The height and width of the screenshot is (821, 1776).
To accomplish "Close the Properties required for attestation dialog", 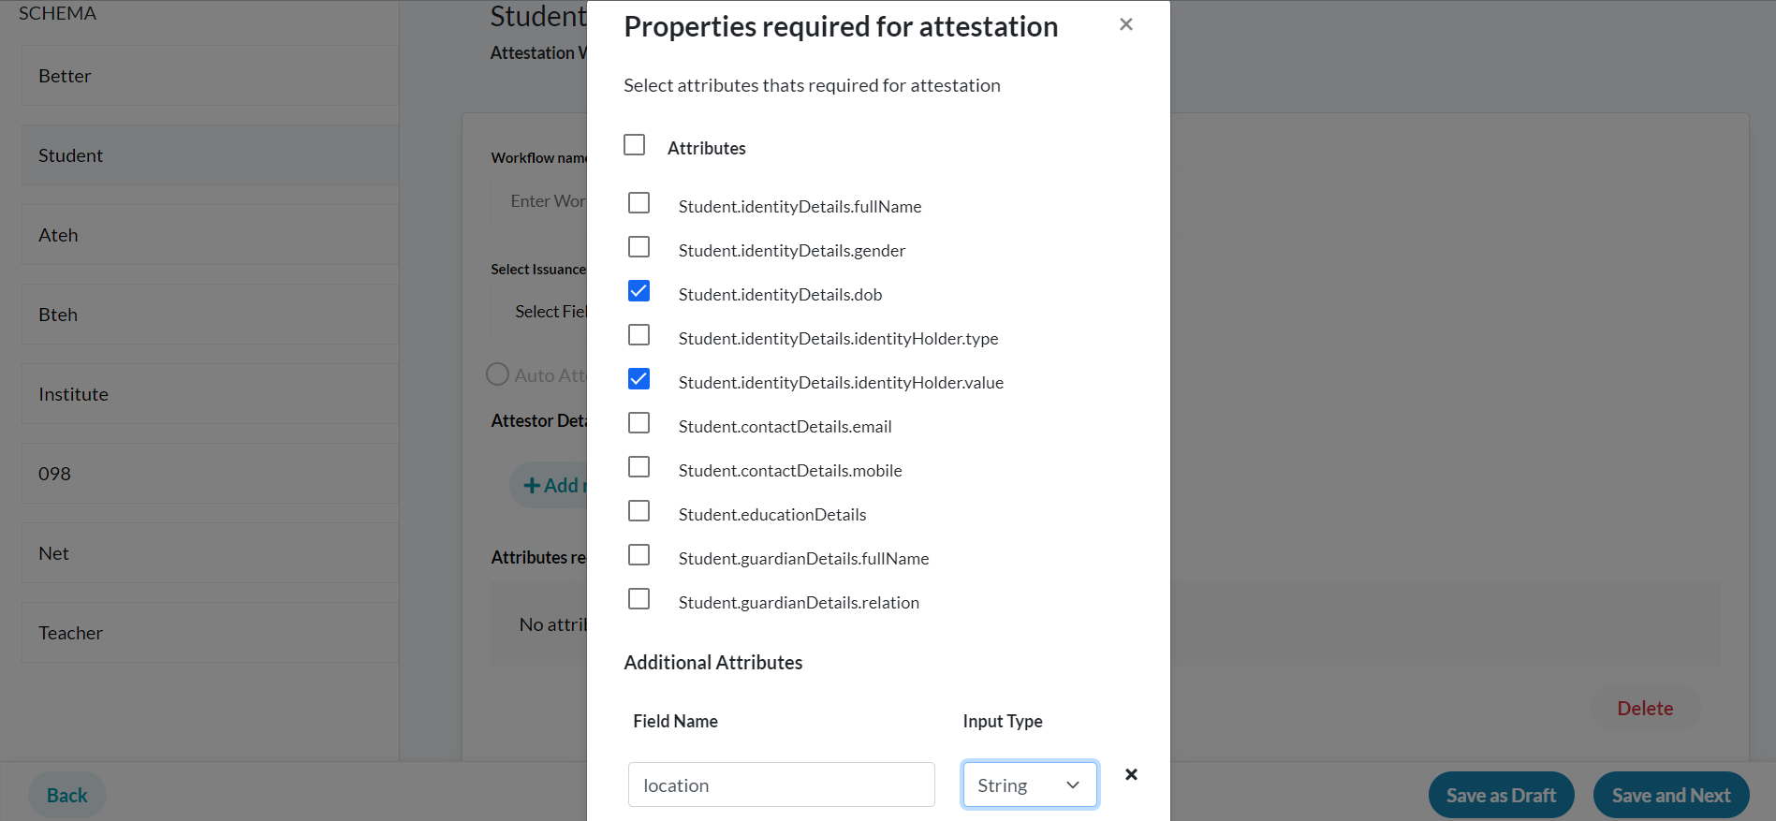I will [1125, 24].
